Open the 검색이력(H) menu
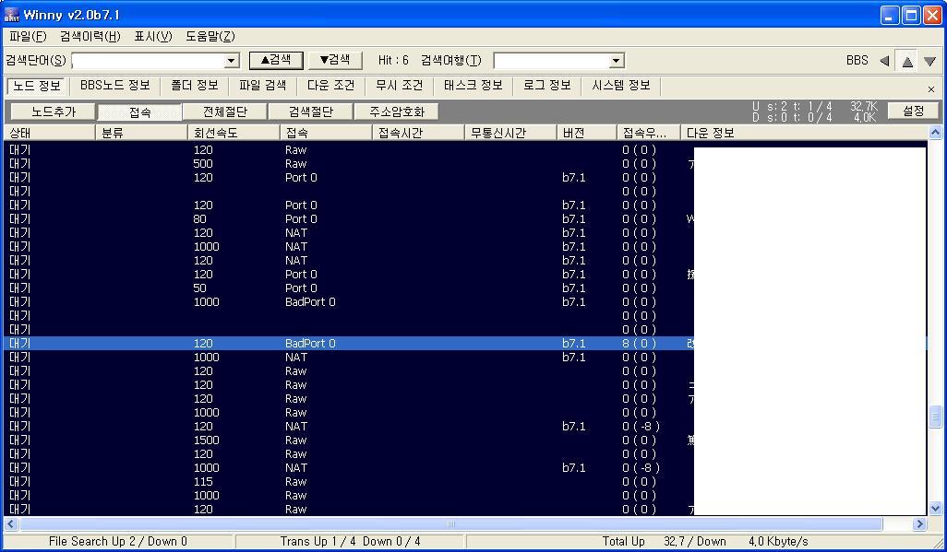 click(90, 36)
